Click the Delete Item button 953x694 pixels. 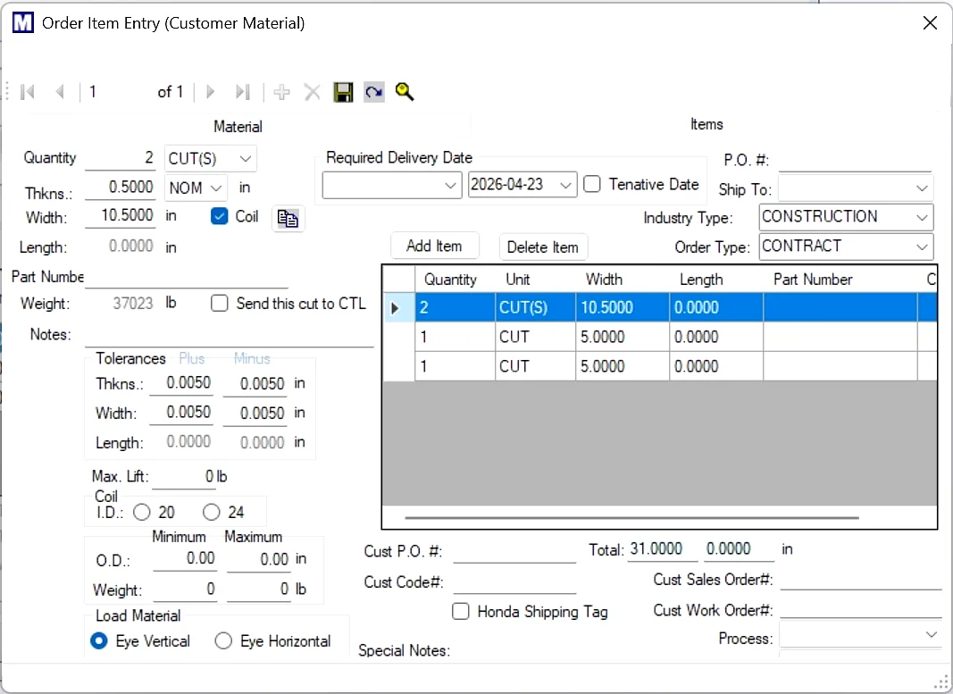point(543,247)
